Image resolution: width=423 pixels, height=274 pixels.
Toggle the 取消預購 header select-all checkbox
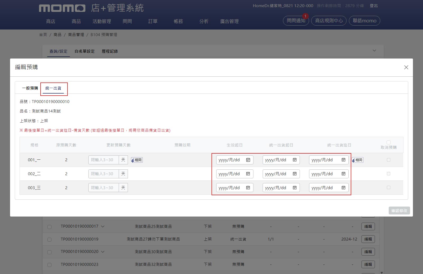coord(388,142)
